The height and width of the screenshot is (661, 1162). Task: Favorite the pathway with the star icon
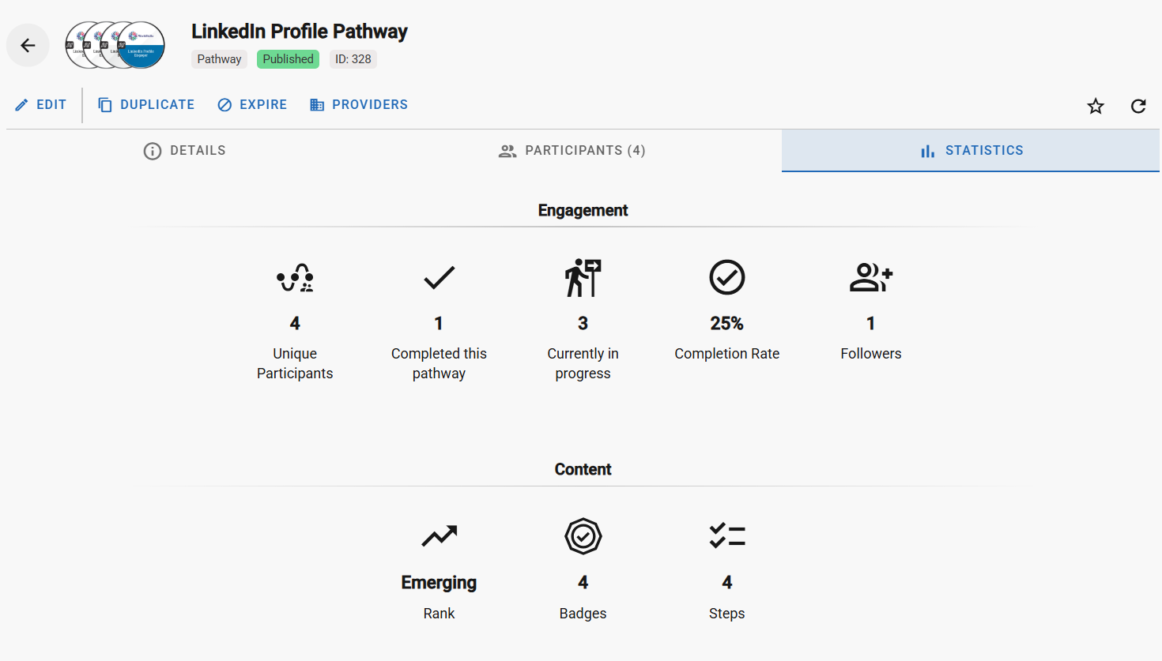coord(1096,106)
